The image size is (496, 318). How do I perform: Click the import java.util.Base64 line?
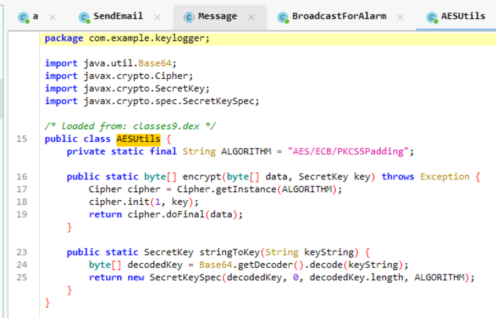(110, 64)
